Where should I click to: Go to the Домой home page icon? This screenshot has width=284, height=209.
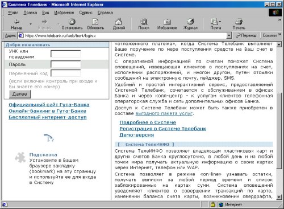(119, 22)
